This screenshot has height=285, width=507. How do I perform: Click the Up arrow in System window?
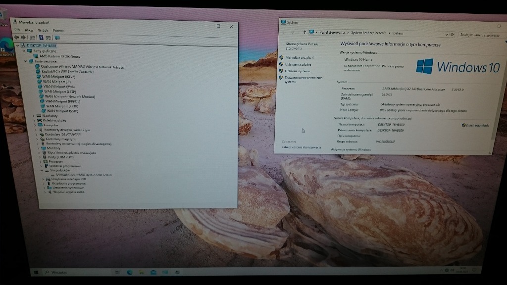click(304, 32)
